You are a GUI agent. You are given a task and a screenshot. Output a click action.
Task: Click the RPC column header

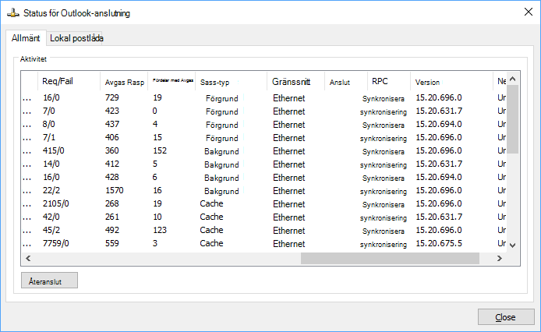[x=389, y=82]
